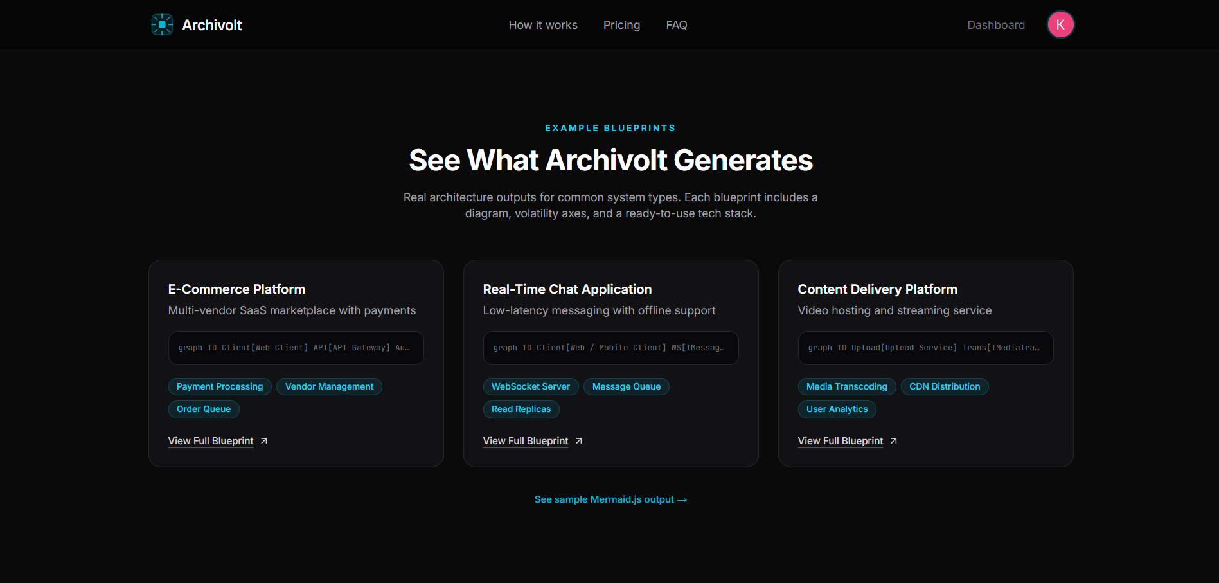Open the How it works nav item
The height and width of the screenshot is (583, 1219).
(x=543, y=25)
